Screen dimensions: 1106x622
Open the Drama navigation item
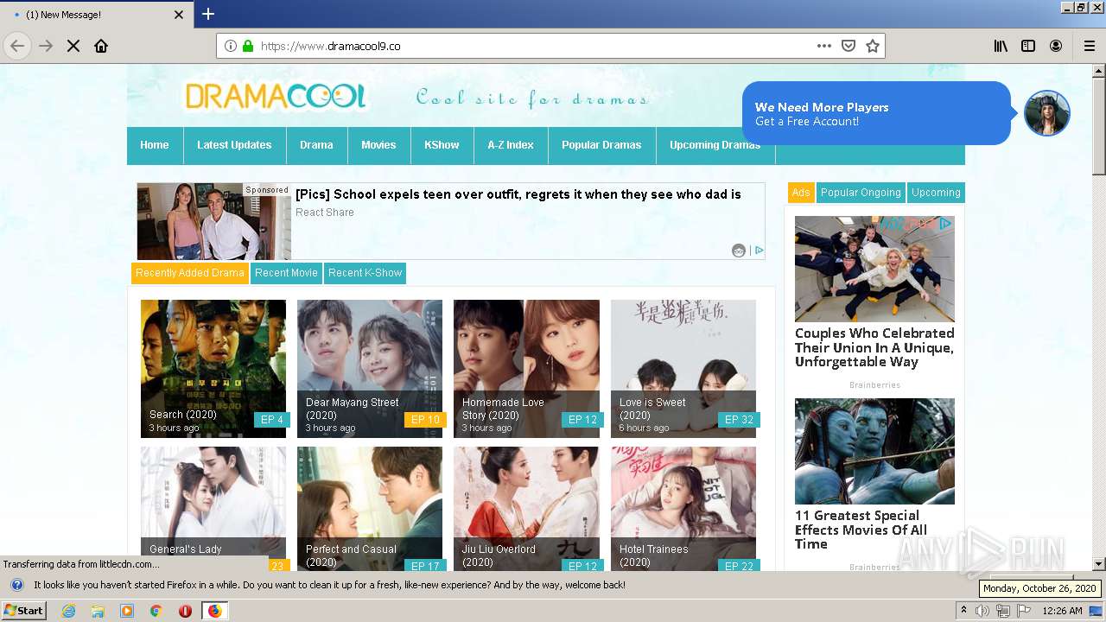click(x=316, y=145)
